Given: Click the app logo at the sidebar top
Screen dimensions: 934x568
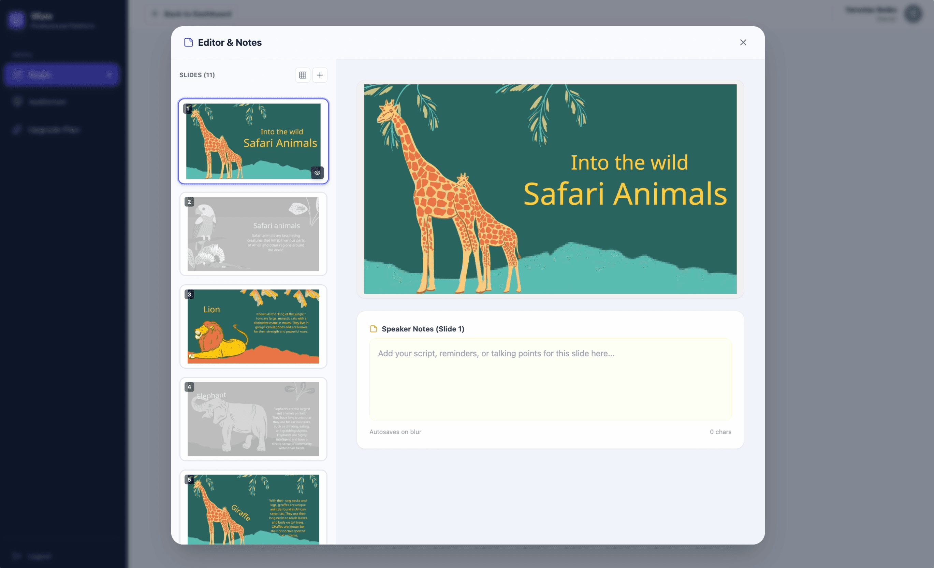Looking at the screenshot, I should point(16,20).
